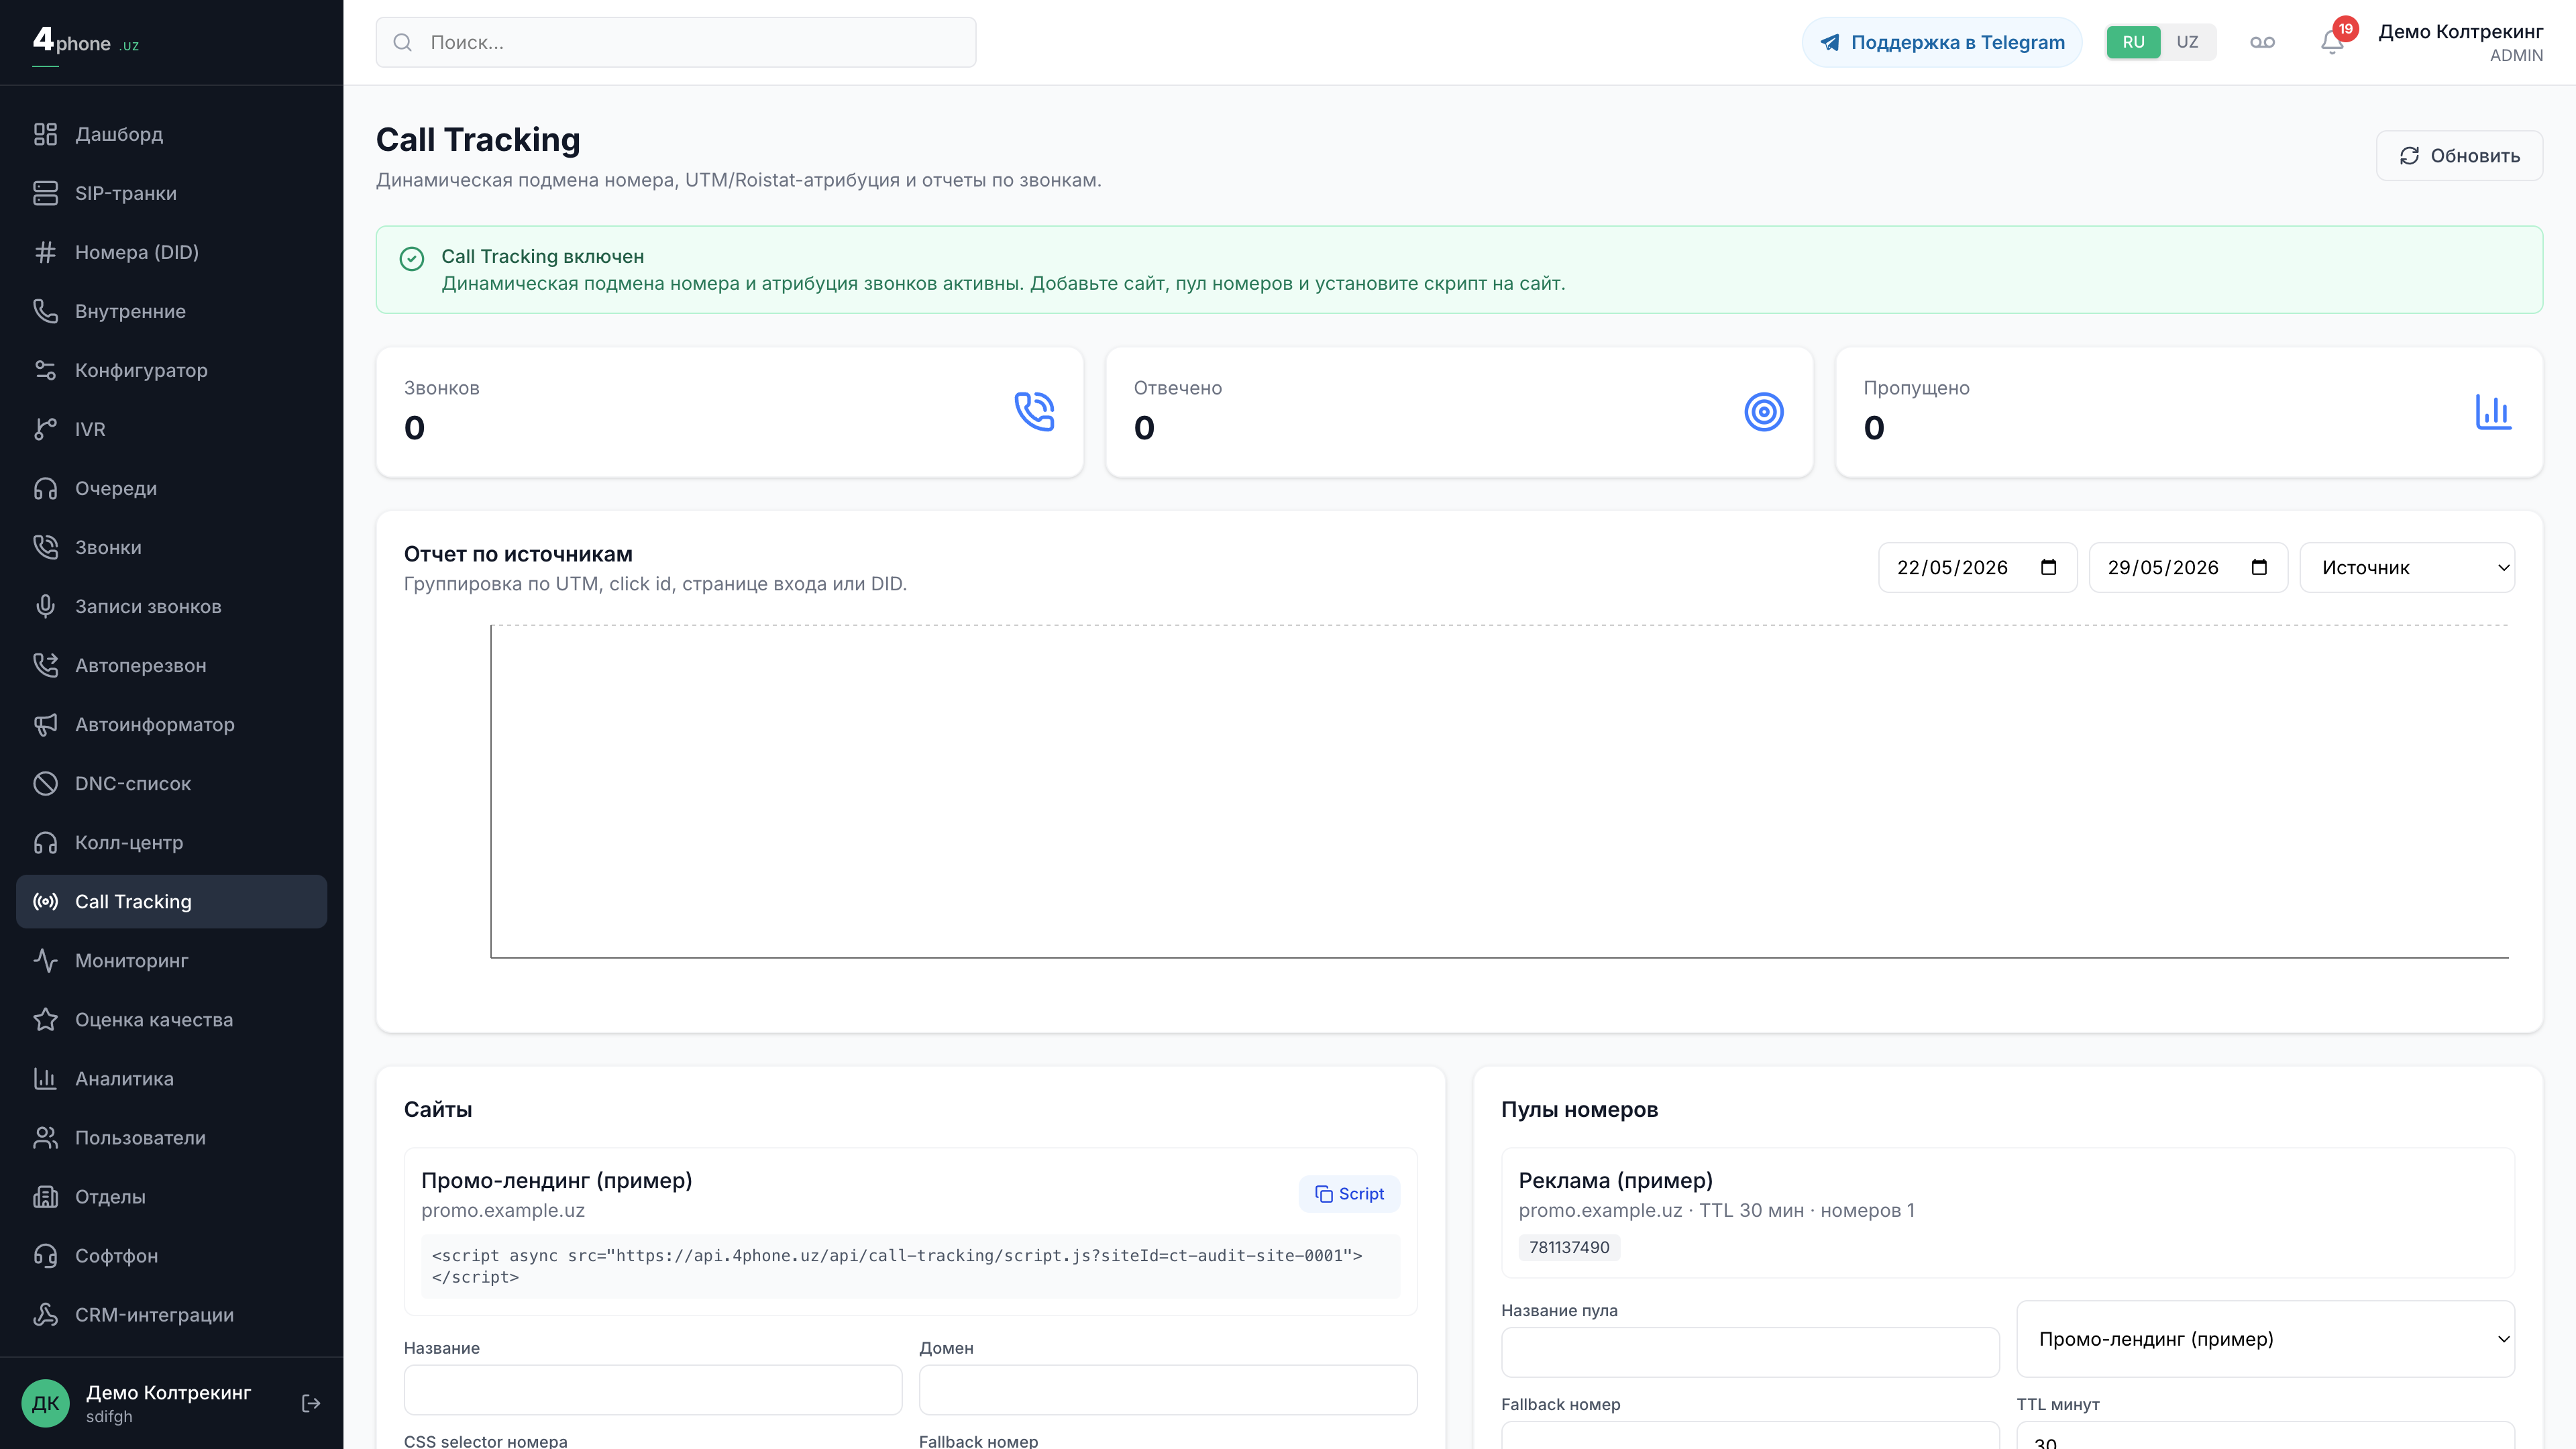The width and height of the screenshot is (2576, 1449).
Task: Click the people icon beside Пользователи
Action: (45, 1137)
